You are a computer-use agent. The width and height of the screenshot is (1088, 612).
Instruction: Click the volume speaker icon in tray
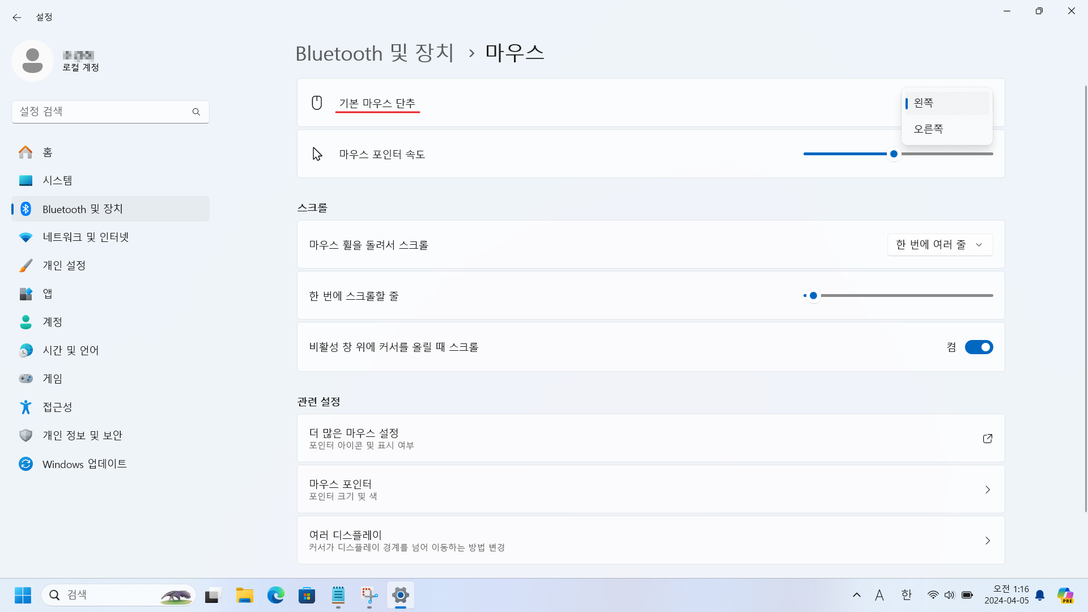coord(950,595)
